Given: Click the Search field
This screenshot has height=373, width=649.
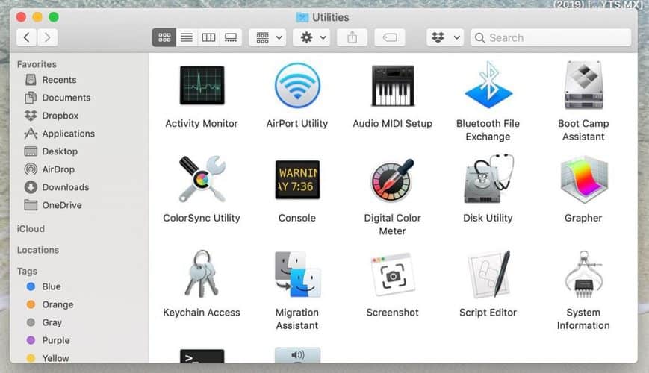Looking at the screenshot, I should tap(551, 37).
